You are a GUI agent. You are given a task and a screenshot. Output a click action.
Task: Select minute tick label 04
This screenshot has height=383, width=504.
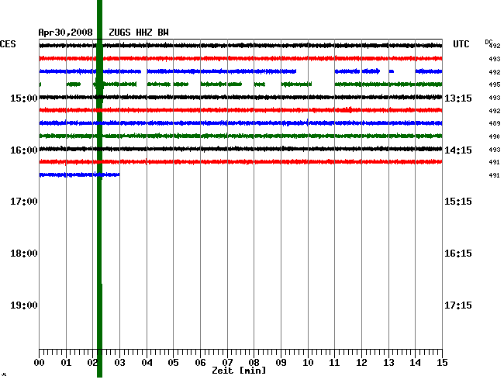point(147,363)
